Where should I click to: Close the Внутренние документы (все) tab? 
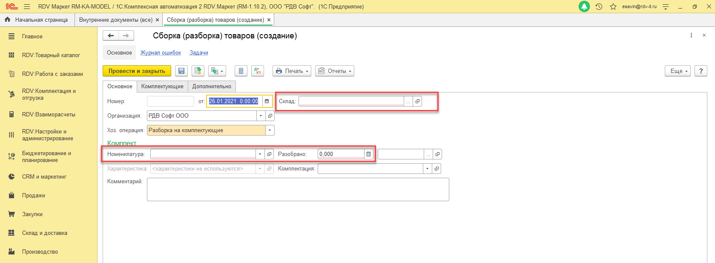tap(157, 20)
